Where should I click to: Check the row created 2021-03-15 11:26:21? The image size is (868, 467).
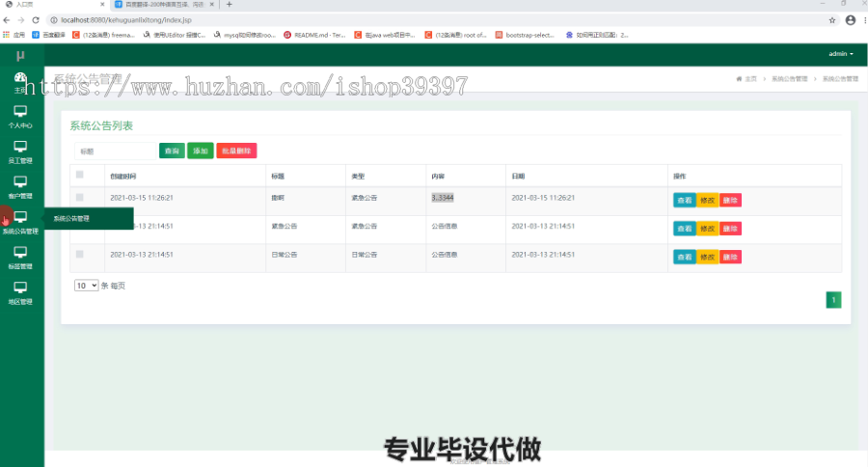pyautogui.click(x=80, y=197)
